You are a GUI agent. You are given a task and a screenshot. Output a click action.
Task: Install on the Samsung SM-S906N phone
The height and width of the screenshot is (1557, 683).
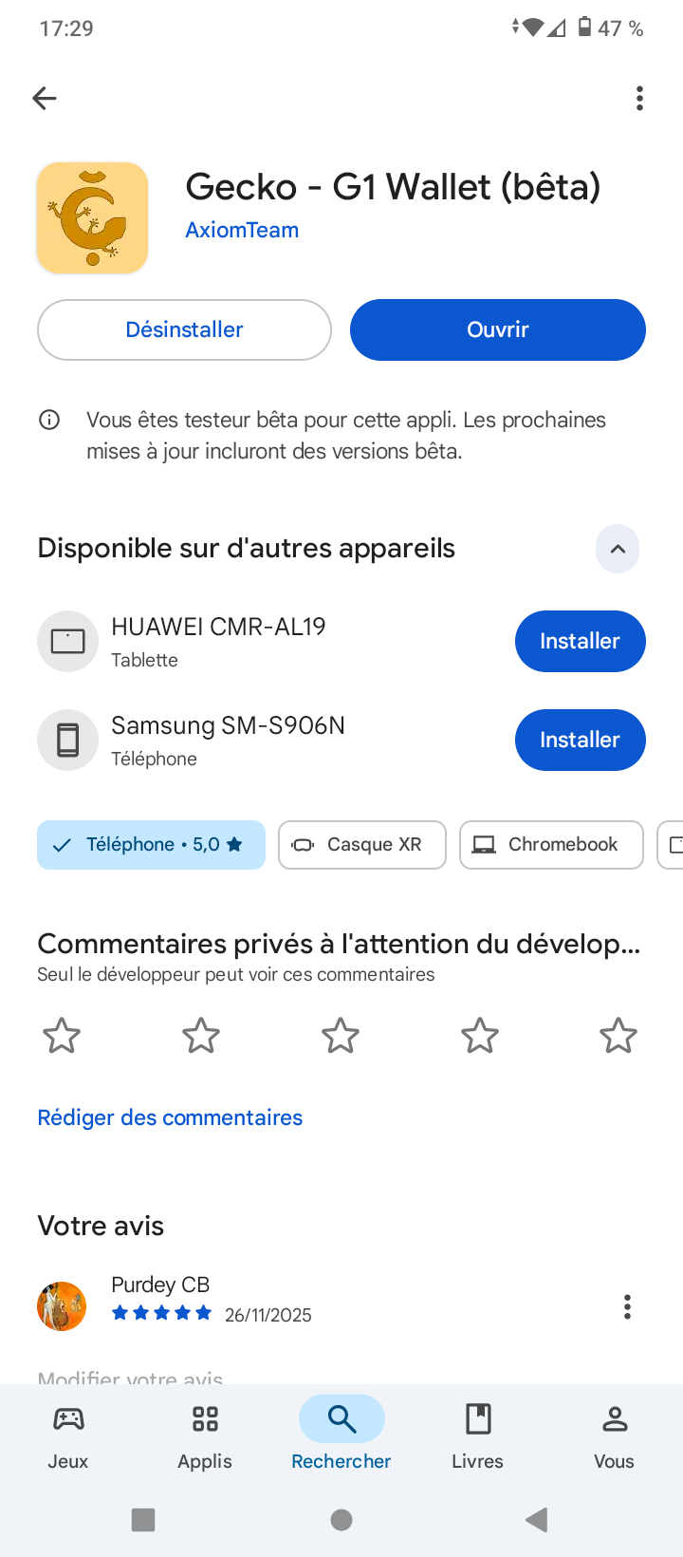pos(580,740)
